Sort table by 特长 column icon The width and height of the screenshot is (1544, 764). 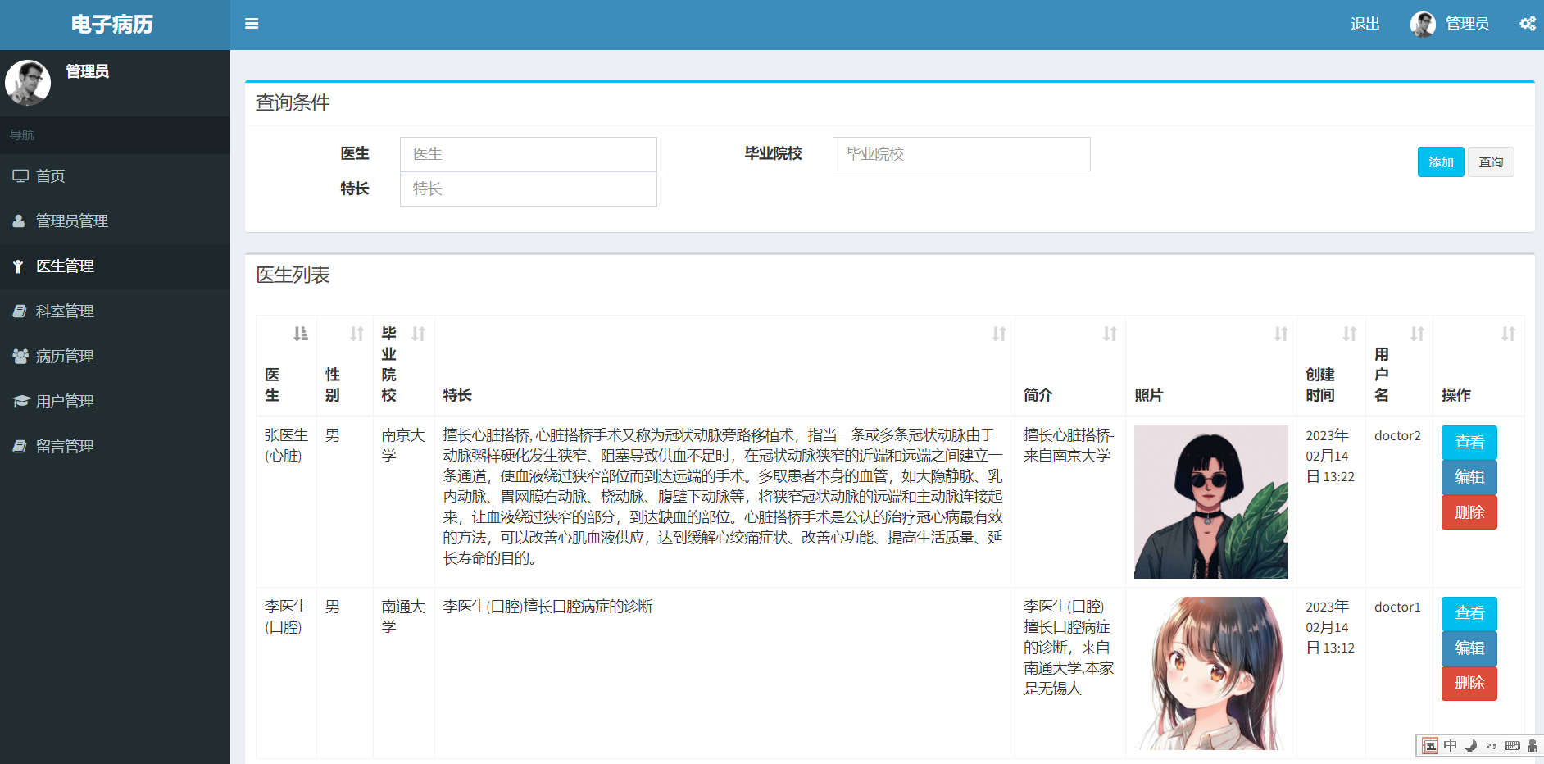tap(999, 334)
